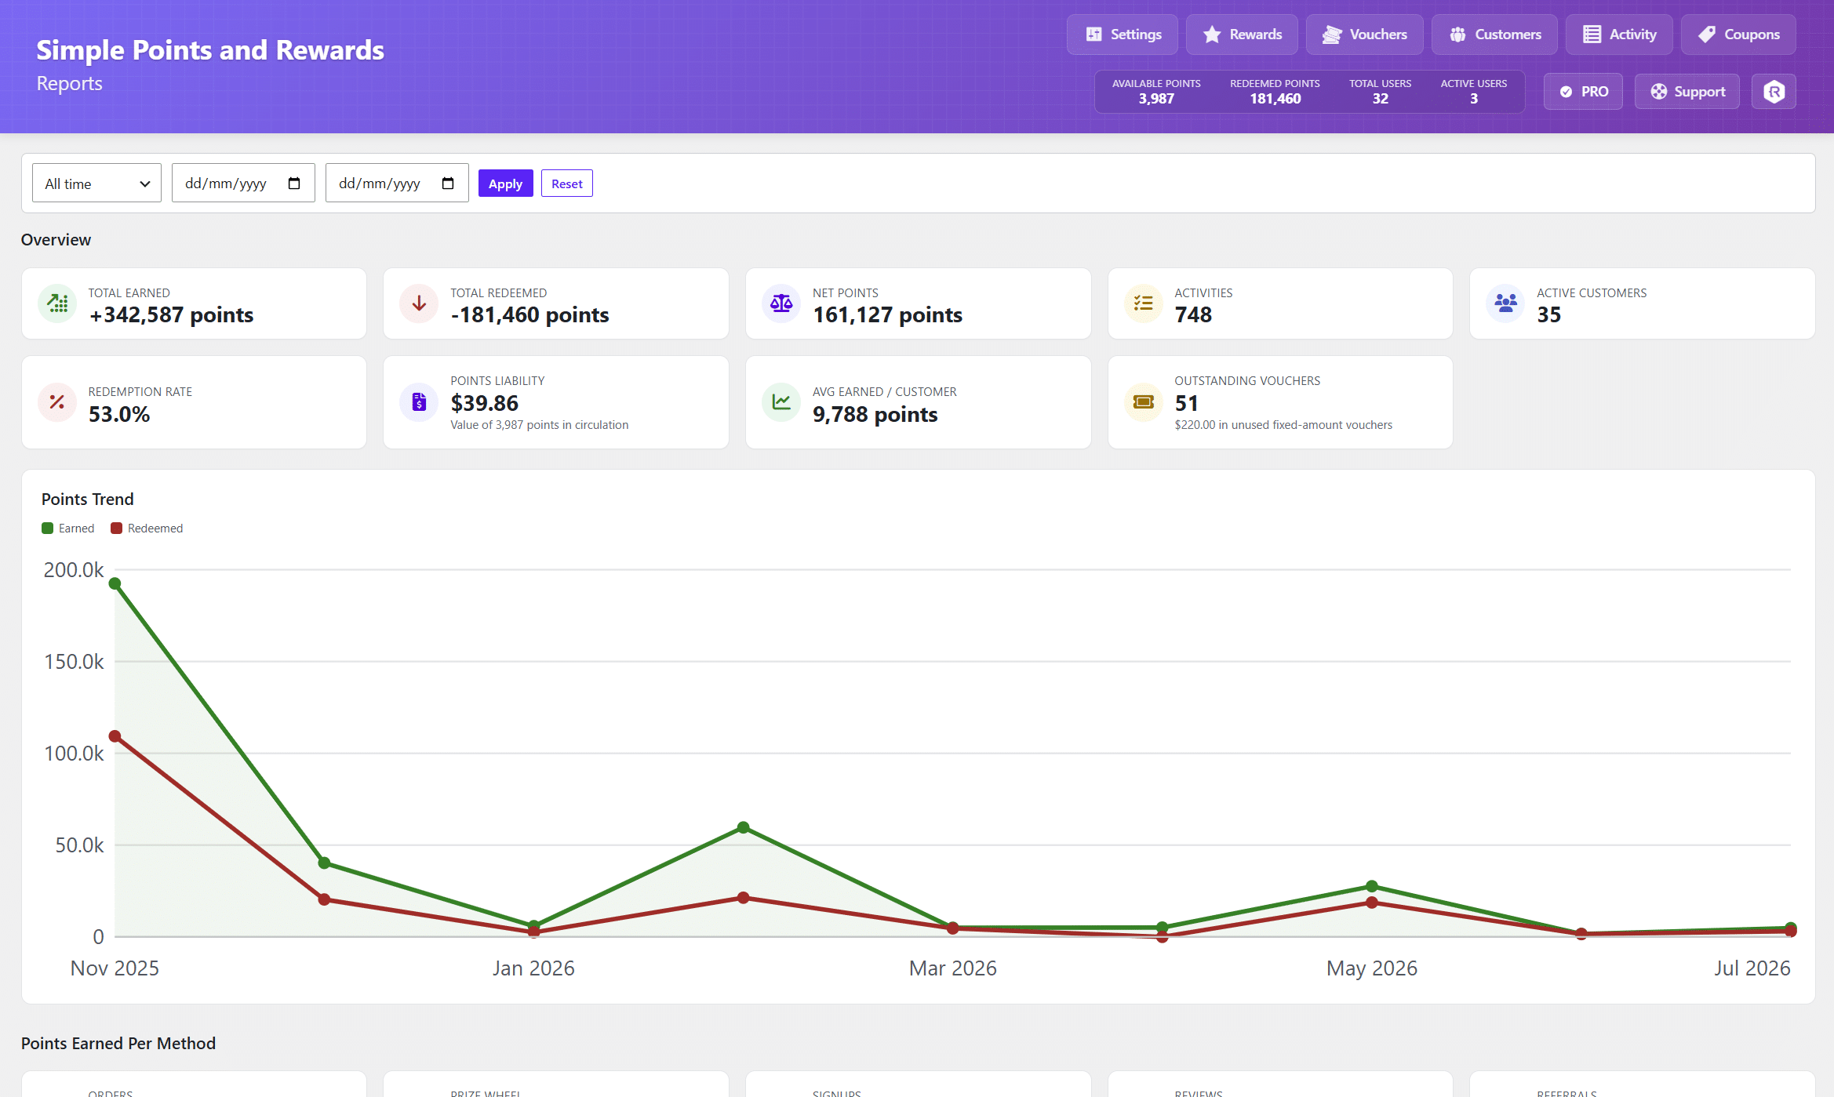Click the PRO checkmark icon

tap(1566, 92)
